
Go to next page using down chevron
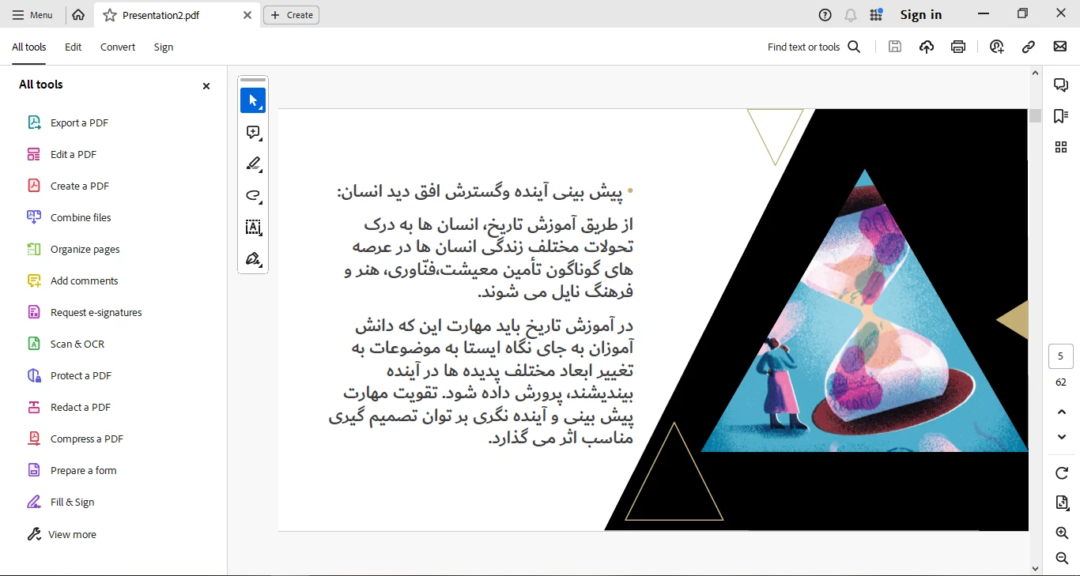click(x=1062, y=437)
